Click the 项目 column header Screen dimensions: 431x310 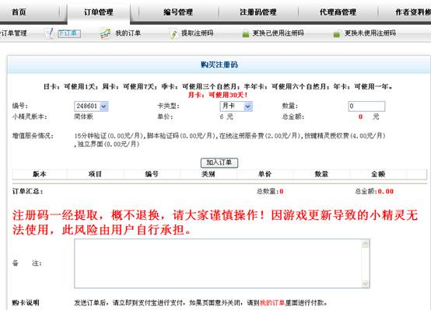point(95,174)
